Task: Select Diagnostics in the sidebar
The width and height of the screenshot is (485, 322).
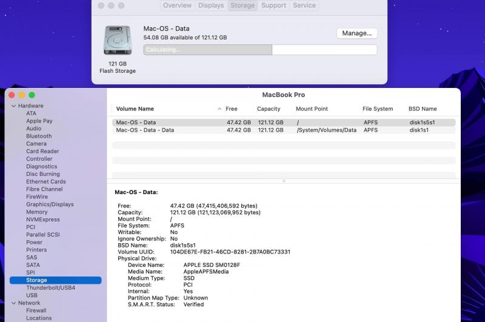Action: tap(41, 166)
